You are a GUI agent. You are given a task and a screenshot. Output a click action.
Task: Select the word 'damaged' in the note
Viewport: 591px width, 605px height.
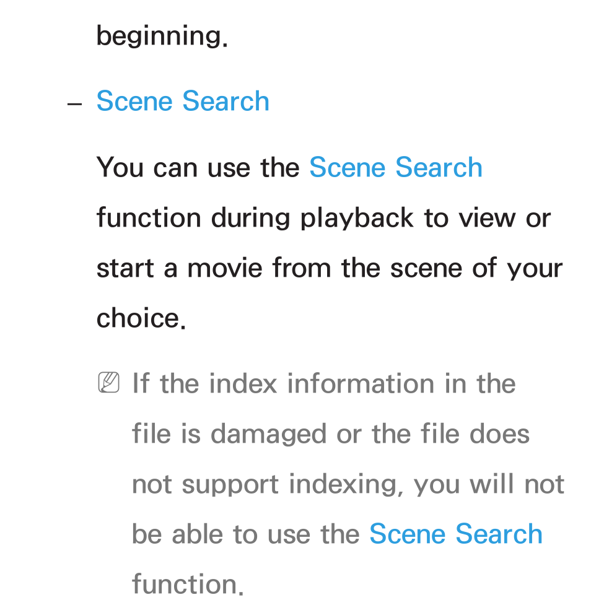(269, 435)
